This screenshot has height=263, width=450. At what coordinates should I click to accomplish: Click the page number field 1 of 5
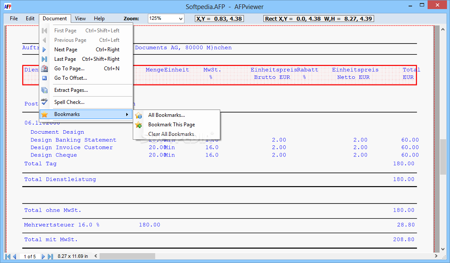click(x=30, y=257)
